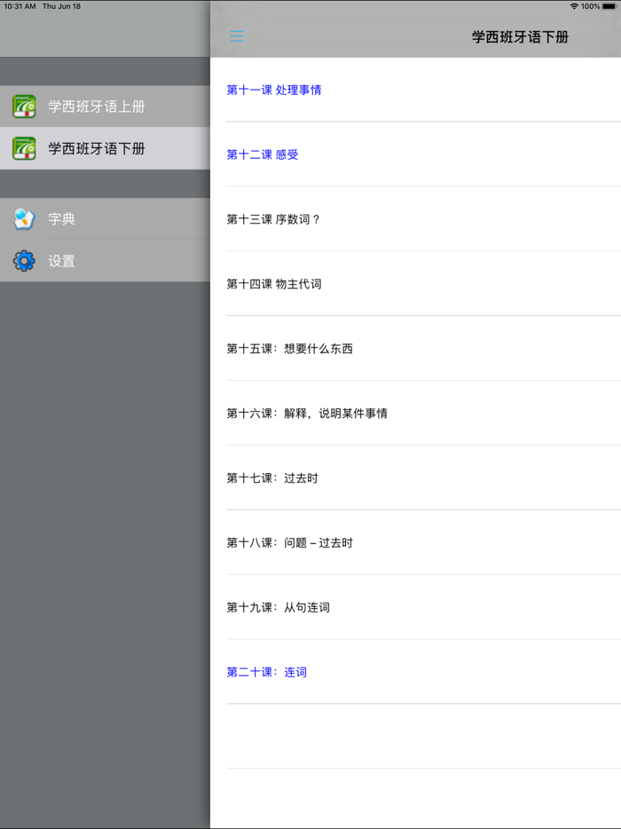Image resolution: width=621 pixels, height=829 pixels.
Task: Open lesson 第十一课 处理事情
Action: tap(415, 90)
